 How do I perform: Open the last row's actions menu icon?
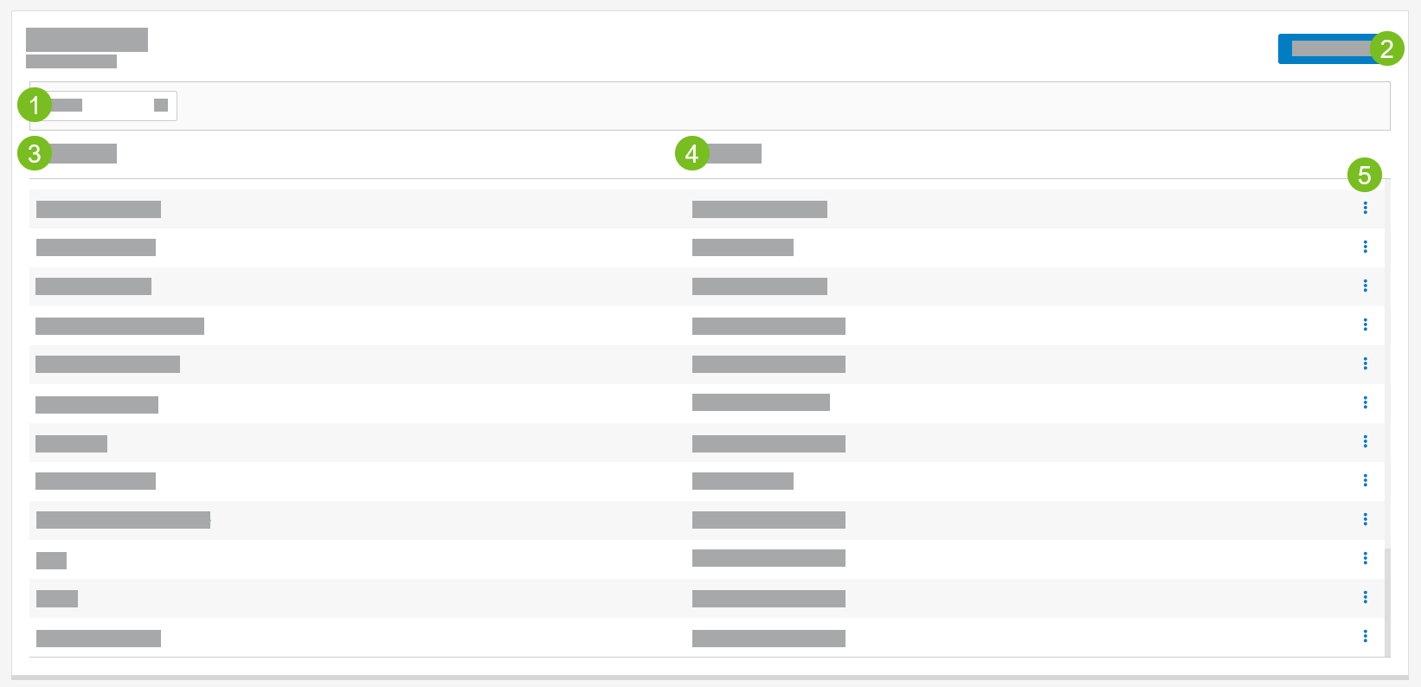1365,636
